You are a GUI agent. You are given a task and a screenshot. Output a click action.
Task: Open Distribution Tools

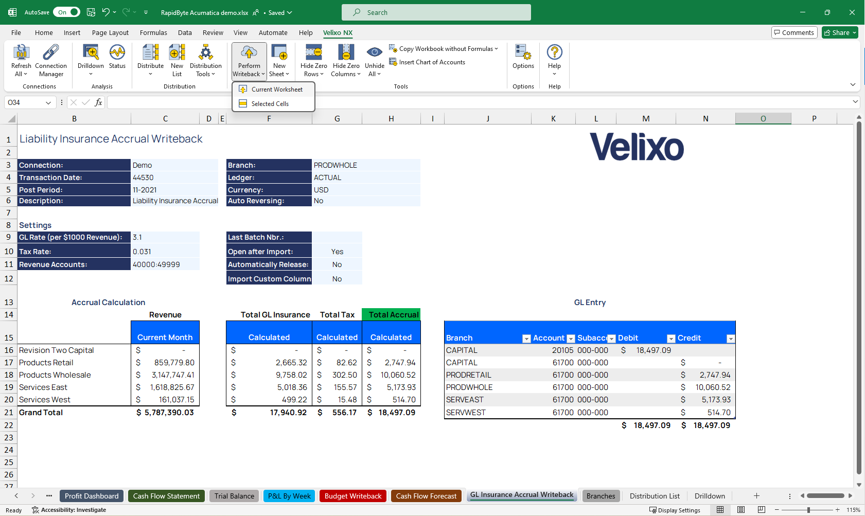point(206,60)
